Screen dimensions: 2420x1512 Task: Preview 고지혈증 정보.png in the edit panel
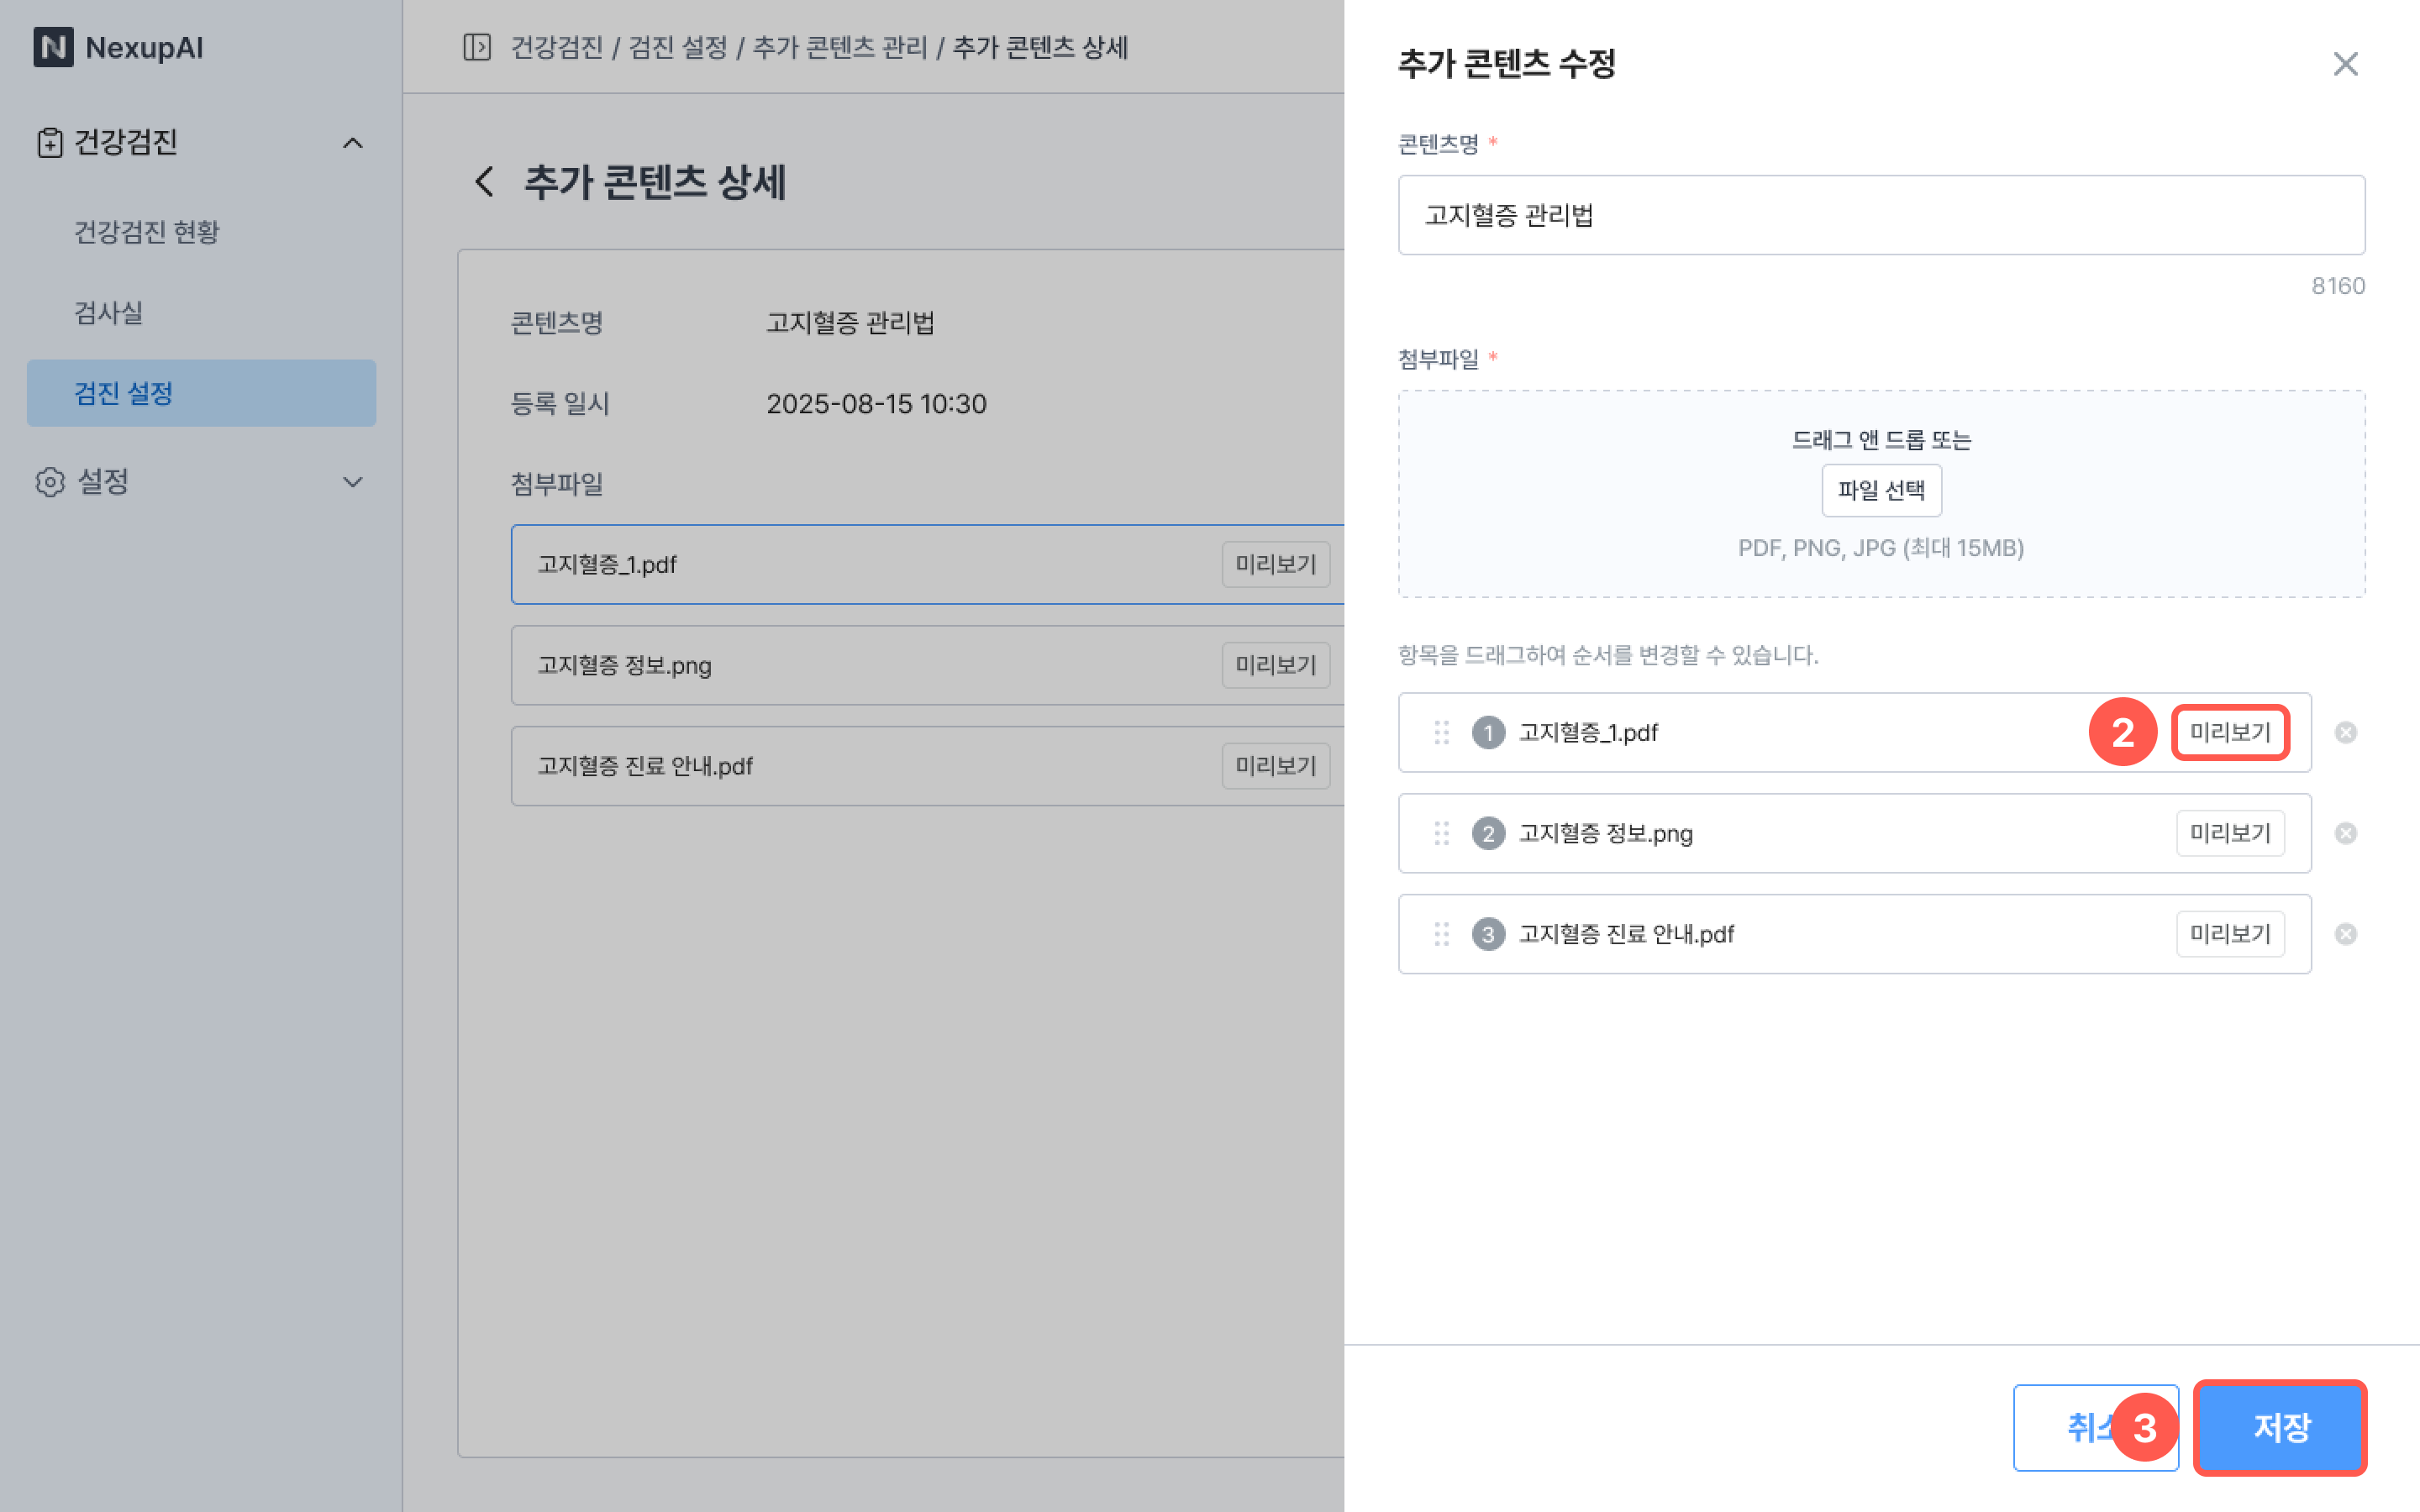(2229, 833)
